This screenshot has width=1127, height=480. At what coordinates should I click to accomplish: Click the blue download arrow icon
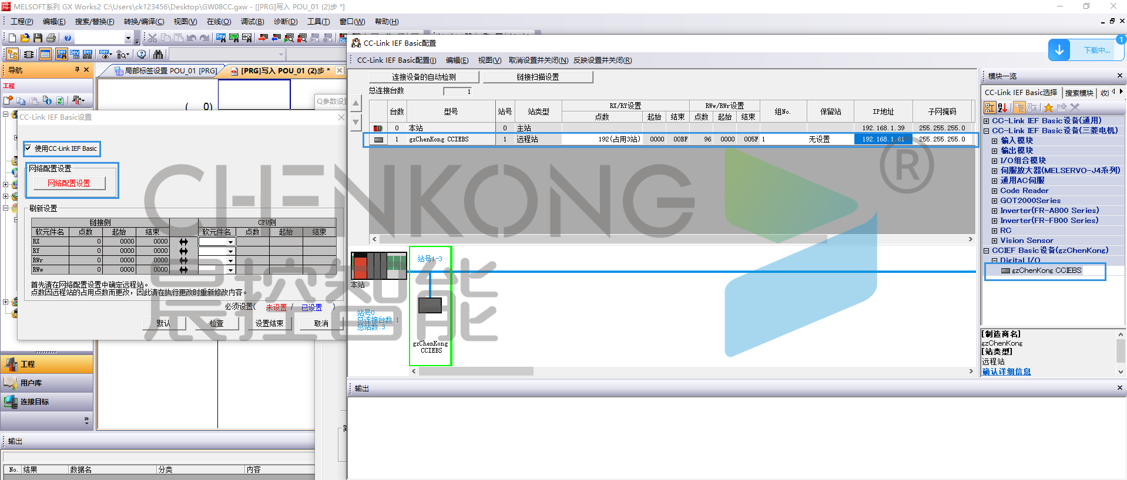tap(1059, 50)
